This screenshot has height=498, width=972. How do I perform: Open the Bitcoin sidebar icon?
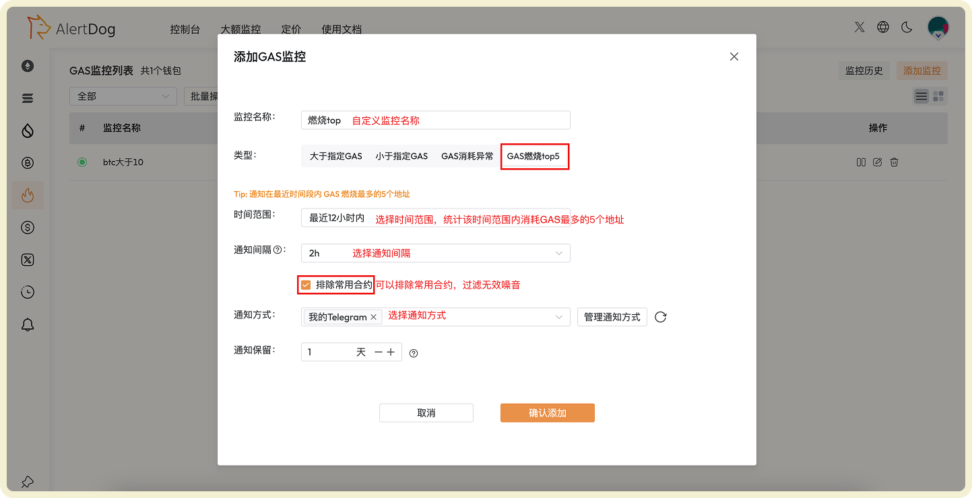tap(28, 163)
